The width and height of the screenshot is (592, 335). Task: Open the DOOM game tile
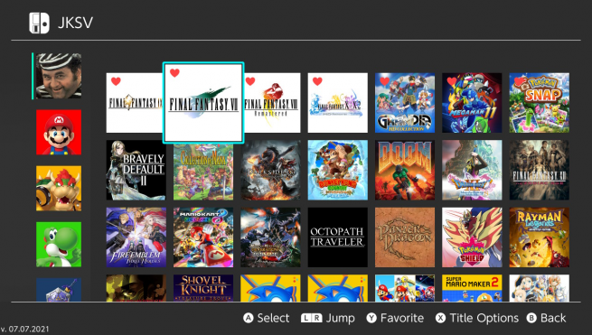pyautogui.click(x=405, y=170)
